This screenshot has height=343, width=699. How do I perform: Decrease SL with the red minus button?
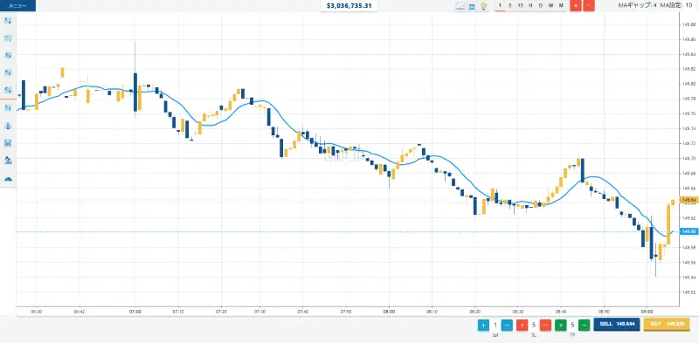pos(545,325)
